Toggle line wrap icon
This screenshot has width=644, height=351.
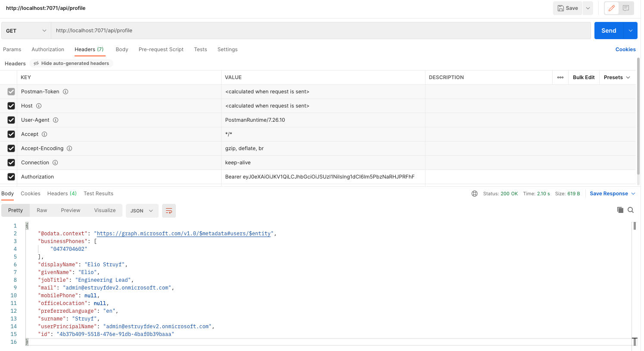click(169, 211)
